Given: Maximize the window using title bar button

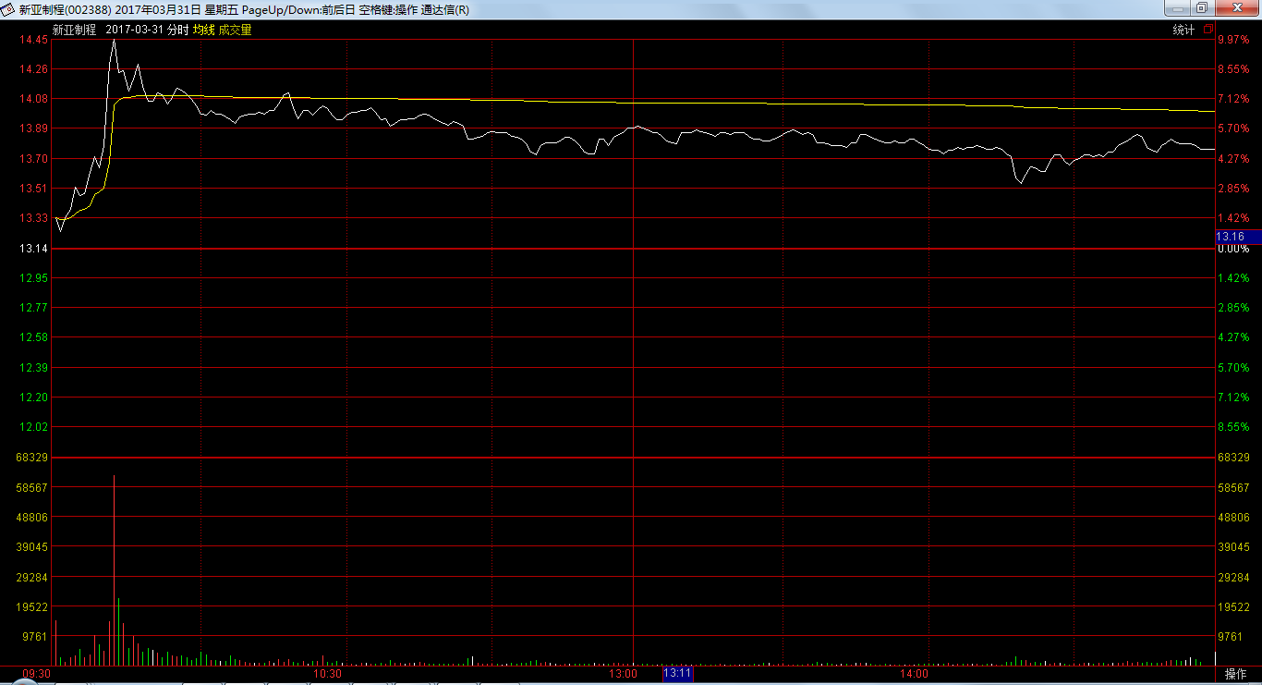Looking at the screenshot, I should pos(1201,7).
